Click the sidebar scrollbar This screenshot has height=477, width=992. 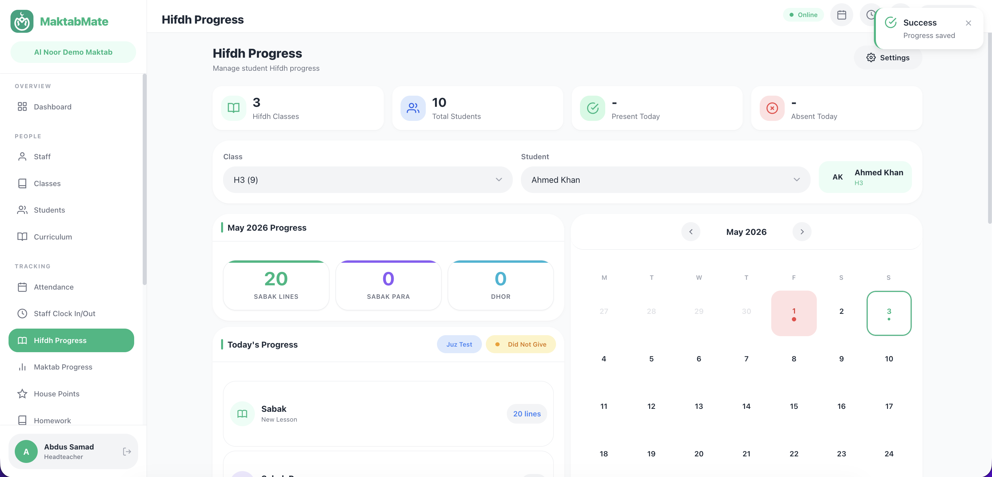pyautogui.click(x=144, y=179)
